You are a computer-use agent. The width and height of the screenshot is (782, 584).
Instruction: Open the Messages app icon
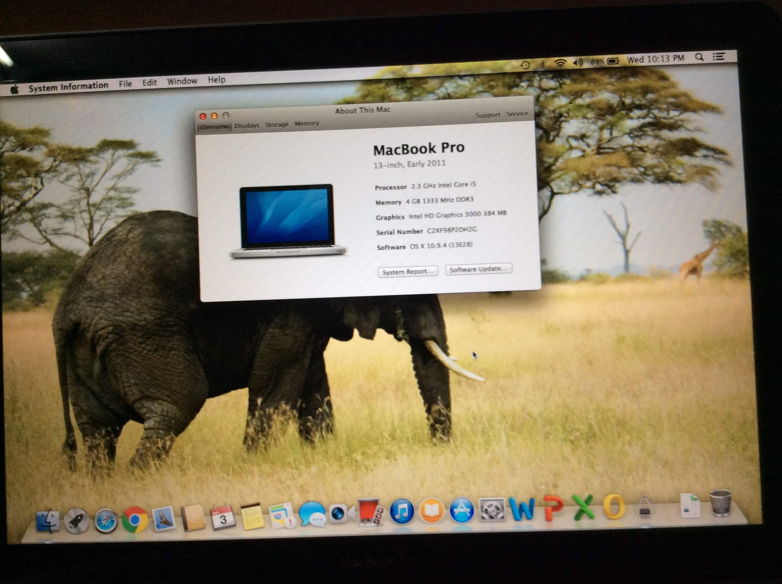point(312,514)
